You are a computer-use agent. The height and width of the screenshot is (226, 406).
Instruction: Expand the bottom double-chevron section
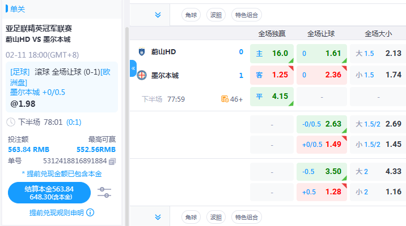click(x=158, y=216)
